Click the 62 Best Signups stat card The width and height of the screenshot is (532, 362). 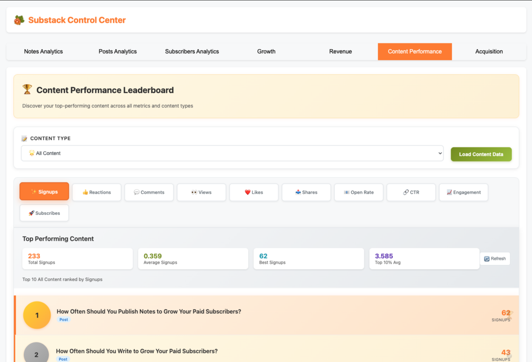click(x=309, y=259)
